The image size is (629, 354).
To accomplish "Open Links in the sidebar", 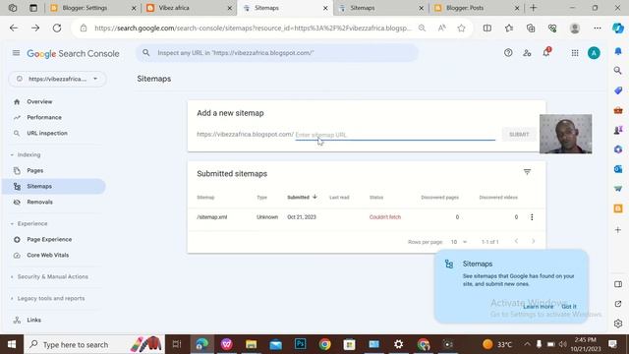I will pos(33,320).
